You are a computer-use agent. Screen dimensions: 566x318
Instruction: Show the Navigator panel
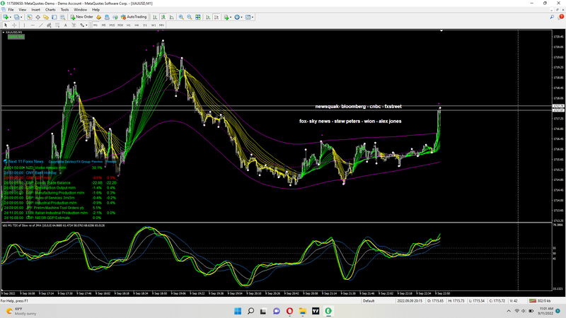click(x=46, y=17)
